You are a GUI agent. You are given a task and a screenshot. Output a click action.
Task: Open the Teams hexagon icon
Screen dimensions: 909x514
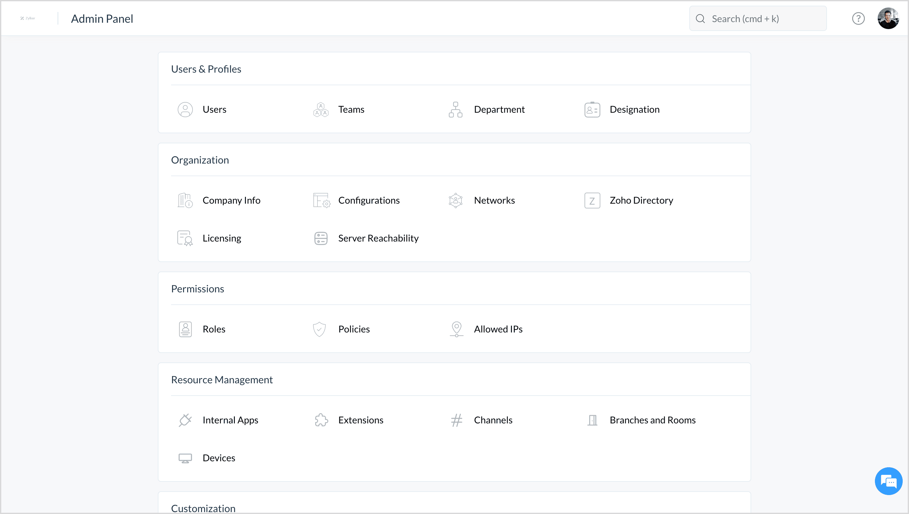pyautogui.click(x=320, y=110)
